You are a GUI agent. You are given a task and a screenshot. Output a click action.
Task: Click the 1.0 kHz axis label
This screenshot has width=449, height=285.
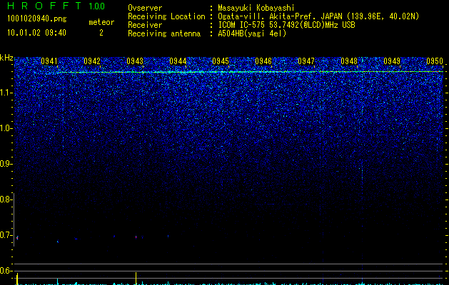click(x=4, y=128)
